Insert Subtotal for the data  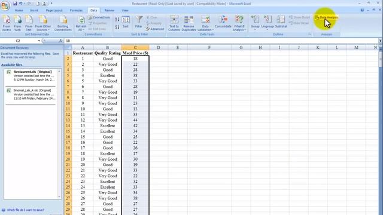click(x=281, y=22)
